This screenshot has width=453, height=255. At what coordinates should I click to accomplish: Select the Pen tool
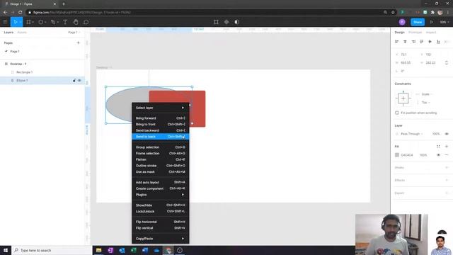pyautogui.click(x=53, y=22)
